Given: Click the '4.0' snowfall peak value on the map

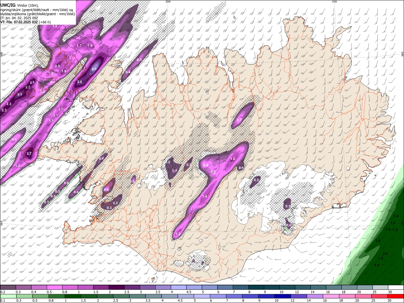Looking at the screenshot, I should coord(94,69).
